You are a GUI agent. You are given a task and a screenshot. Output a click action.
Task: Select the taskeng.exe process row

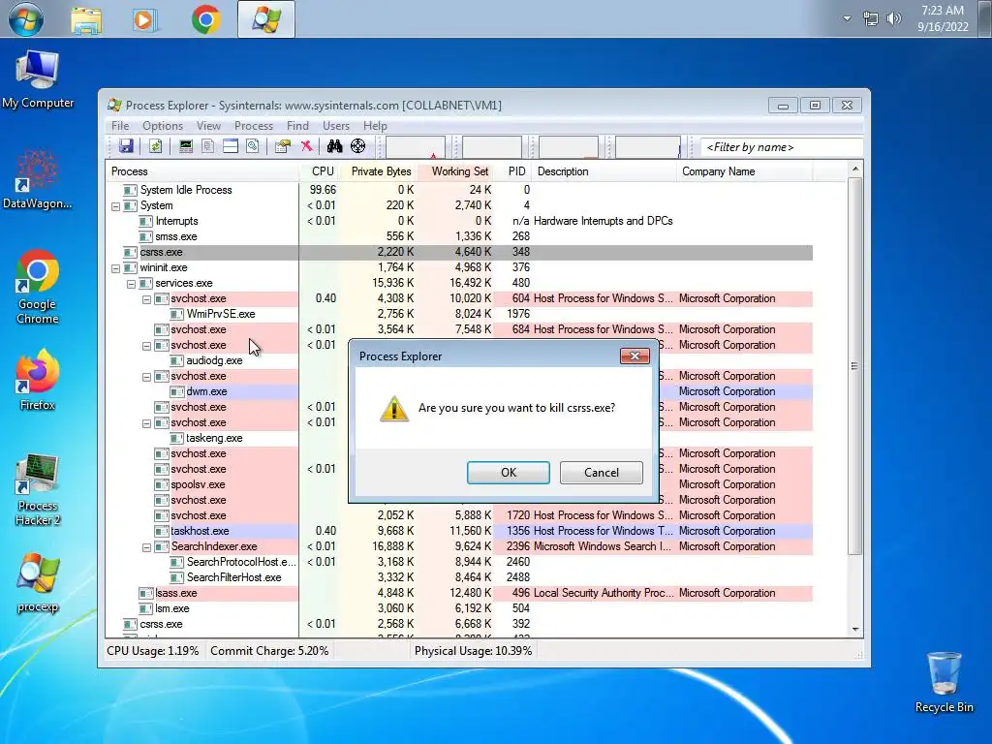click(x=214, y=438)
